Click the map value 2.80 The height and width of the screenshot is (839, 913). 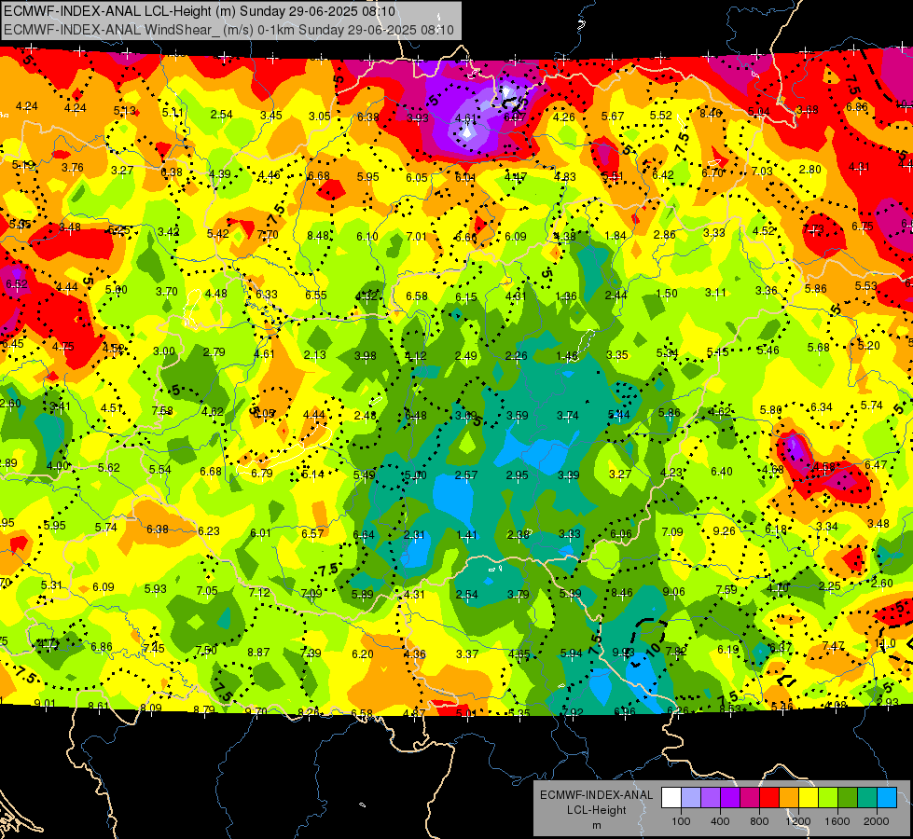tap(809, 169)
